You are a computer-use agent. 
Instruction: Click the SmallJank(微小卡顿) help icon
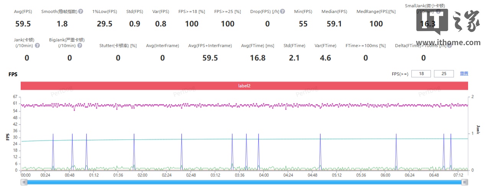[x=438, y=11]
